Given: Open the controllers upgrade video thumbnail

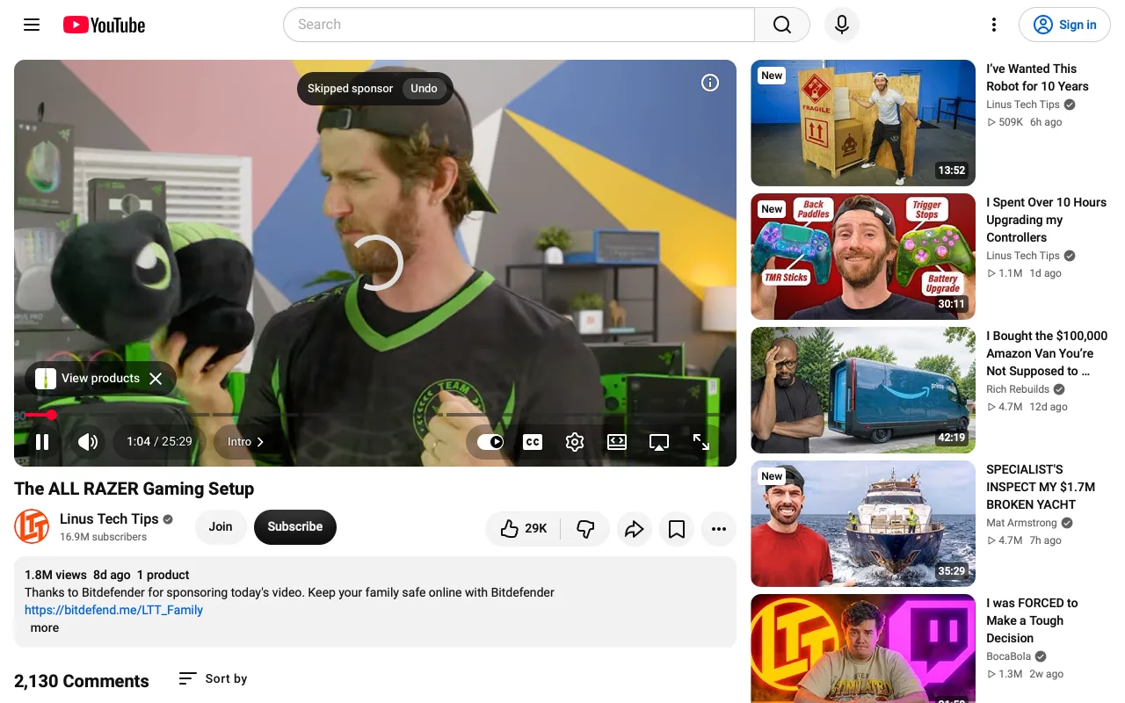Looking at the screenshot, I should pos(863,257).
